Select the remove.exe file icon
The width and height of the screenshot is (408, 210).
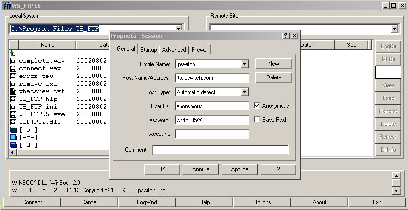coord(13,84)
